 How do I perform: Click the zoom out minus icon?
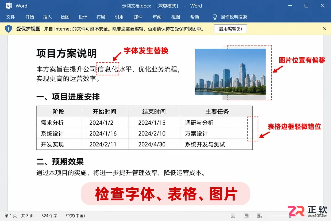pyautogui.click(x=270, y=216)
